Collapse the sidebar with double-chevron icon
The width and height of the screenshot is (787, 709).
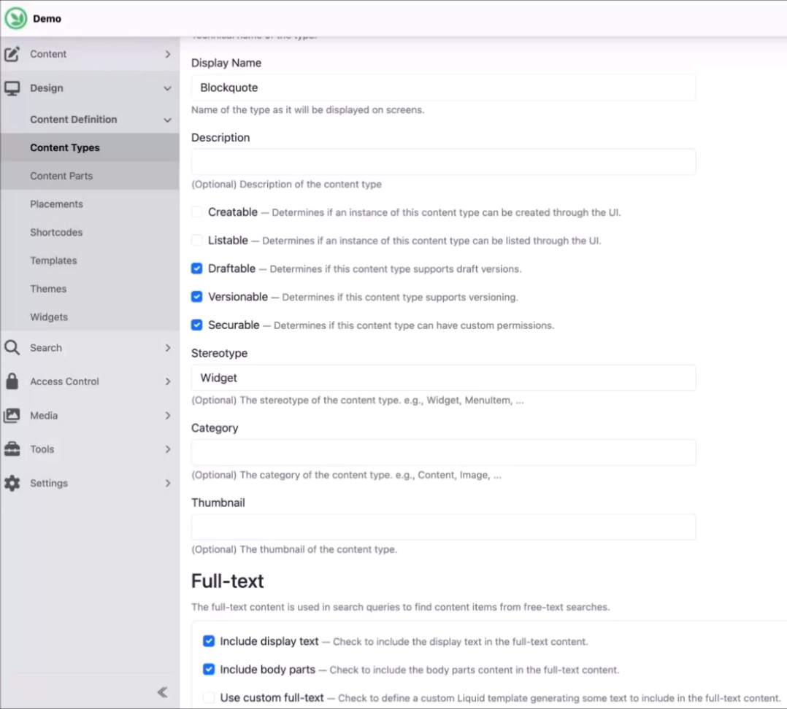pyautogui.click(x=162, y=692)
